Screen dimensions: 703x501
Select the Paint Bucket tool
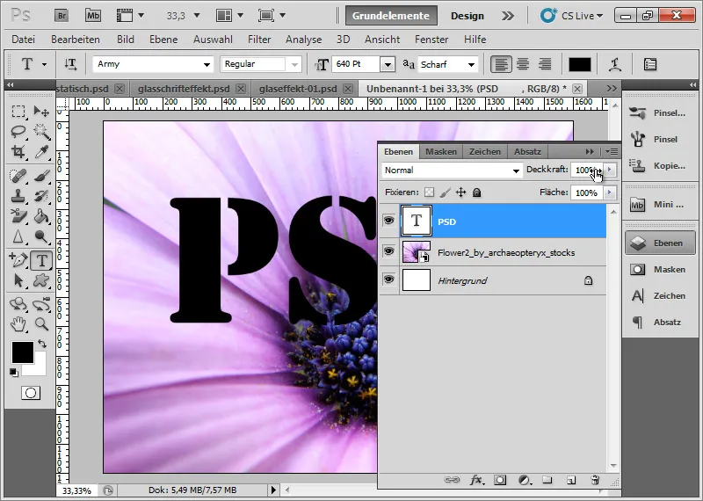(x=41, y=216)
